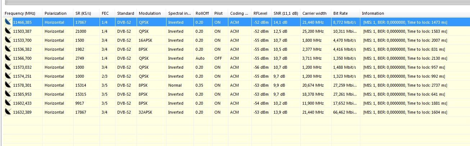
Task: Click the RollOff column header
Action: point(203,13)
